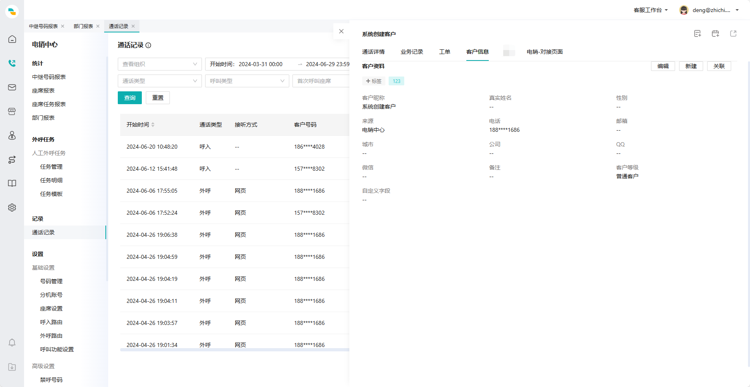Open the call center phone icon
This screenshot has width=750, height=387.
click(12, 63)
